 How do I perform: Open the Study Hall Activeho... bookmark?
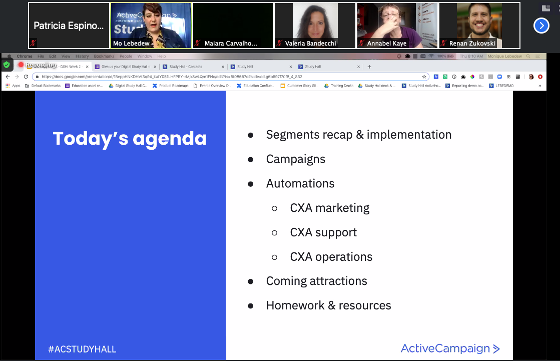pyautogui.click(x=421, y=86)
